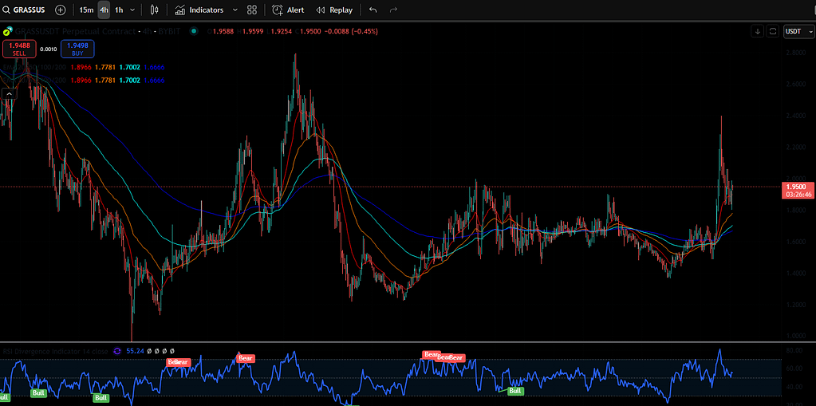Click the square sync icon beside USDT

[x=773, y=31]
